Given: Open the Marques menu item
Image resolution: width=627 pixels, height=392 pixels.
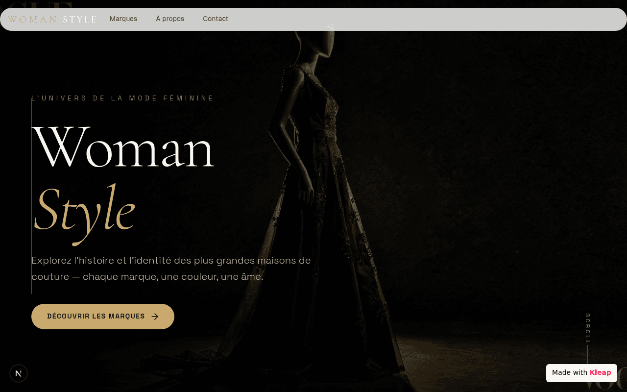Looking at the screenshot, I should pyautogui.click(x=123, y=19).
